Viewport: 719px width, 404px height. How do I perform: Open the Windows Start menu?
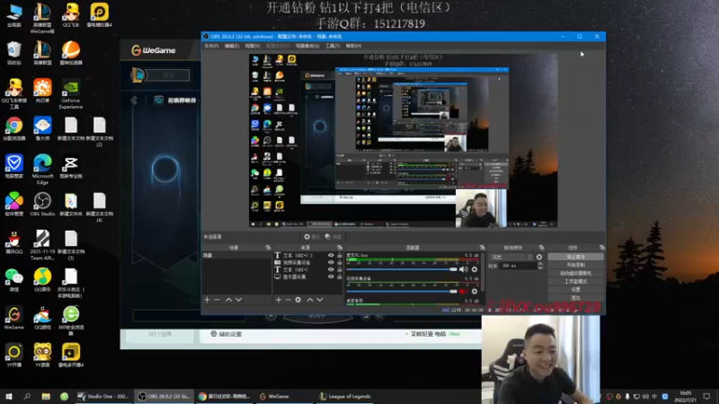click(9, 396)
